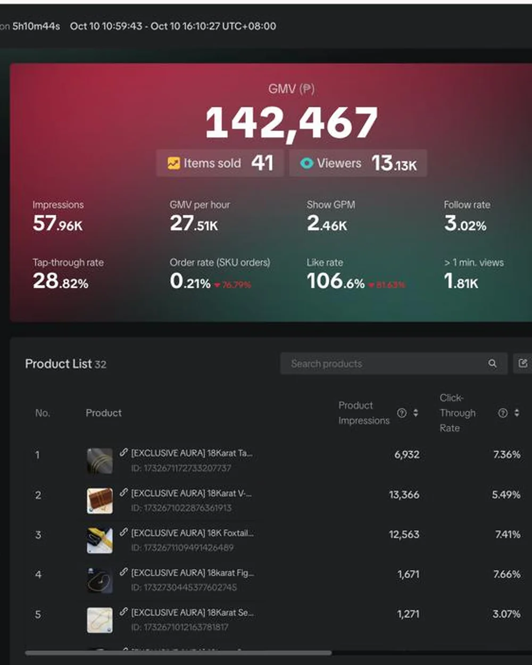Click the Order rate value 0.21%
The height and width of the screenshot is (665, 532).
190,281
